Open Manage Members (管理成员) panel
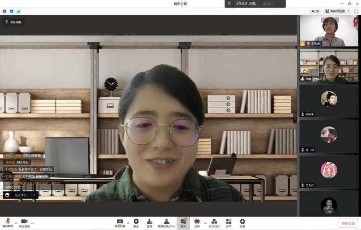361x230 pixels. pos(166,223)
